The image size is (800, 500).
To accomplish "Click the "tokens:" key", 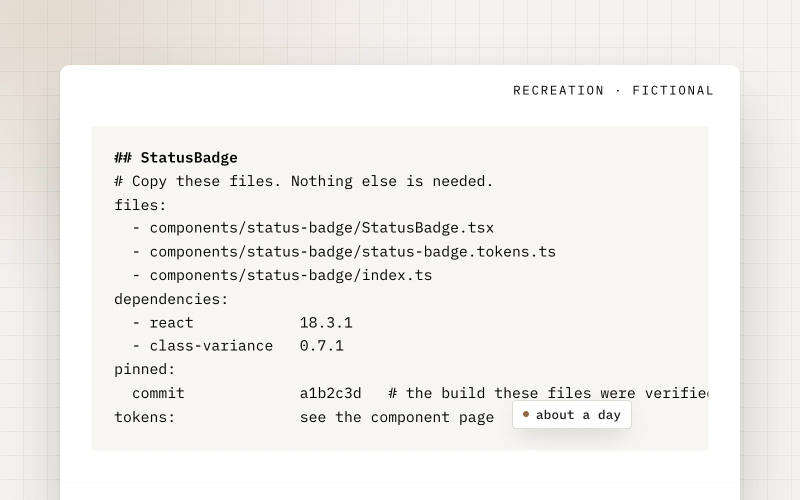I will (144, 417).
